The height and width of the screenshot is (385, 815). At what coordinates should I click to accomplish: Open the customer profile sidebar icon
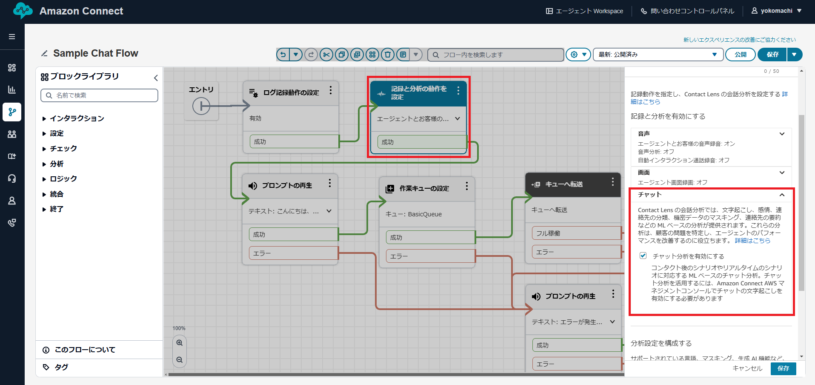[12, 201]
